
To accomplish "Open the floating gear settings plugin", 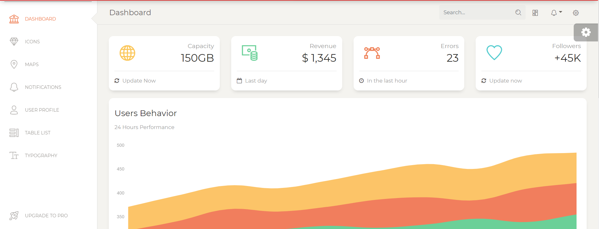I will pos(586,32).
